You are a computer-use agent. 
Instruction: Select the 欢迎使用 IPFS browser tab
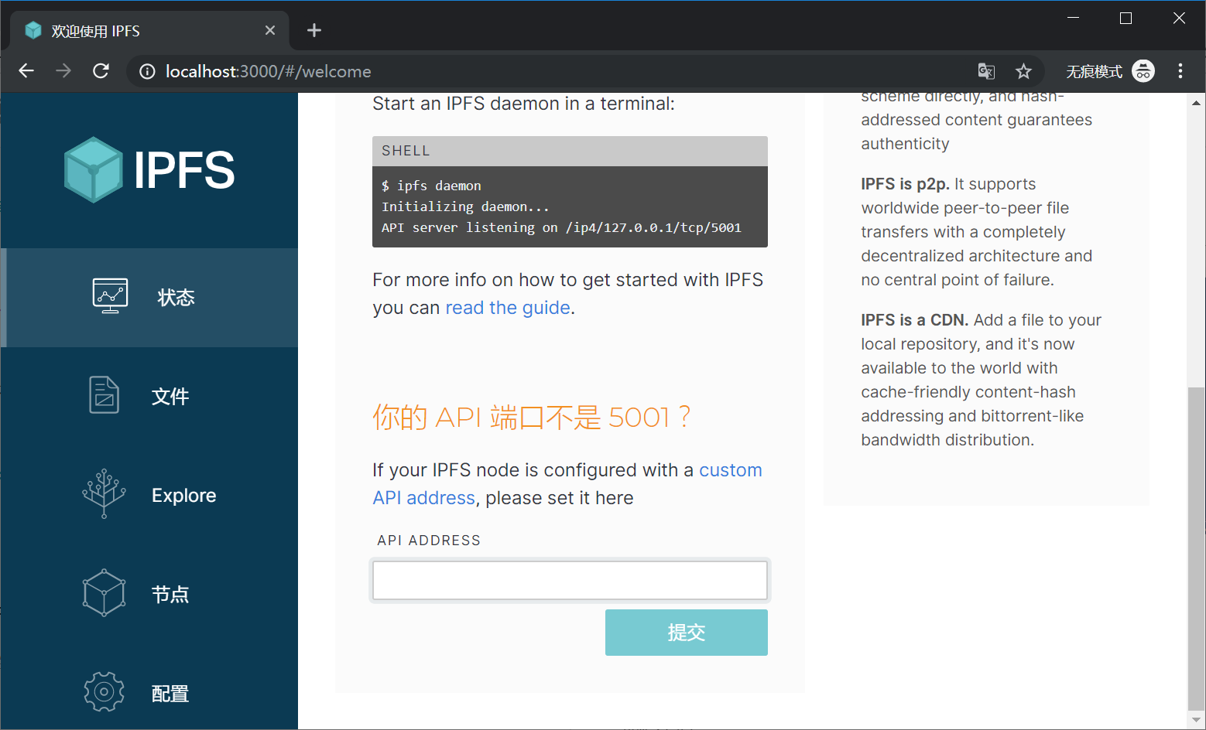tap(149, 31)
